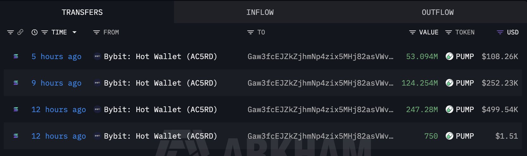Open the TO column filter
The height and width of the screenshot is (156, 527).
[x=251, y=32]
